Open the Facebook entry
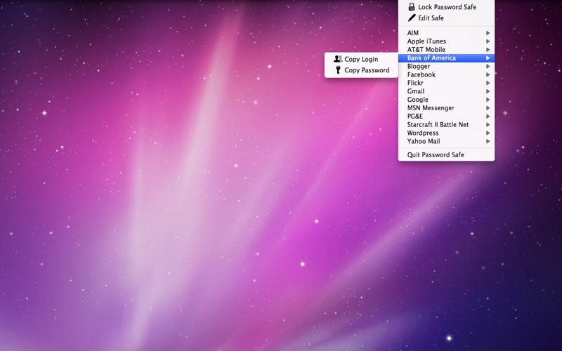 (421, 74)
